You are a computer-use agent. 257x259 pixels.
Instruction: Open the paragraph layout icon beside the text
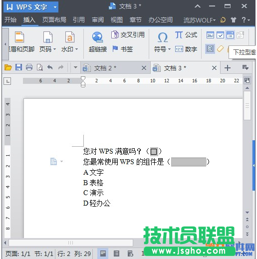pos(53,161)
